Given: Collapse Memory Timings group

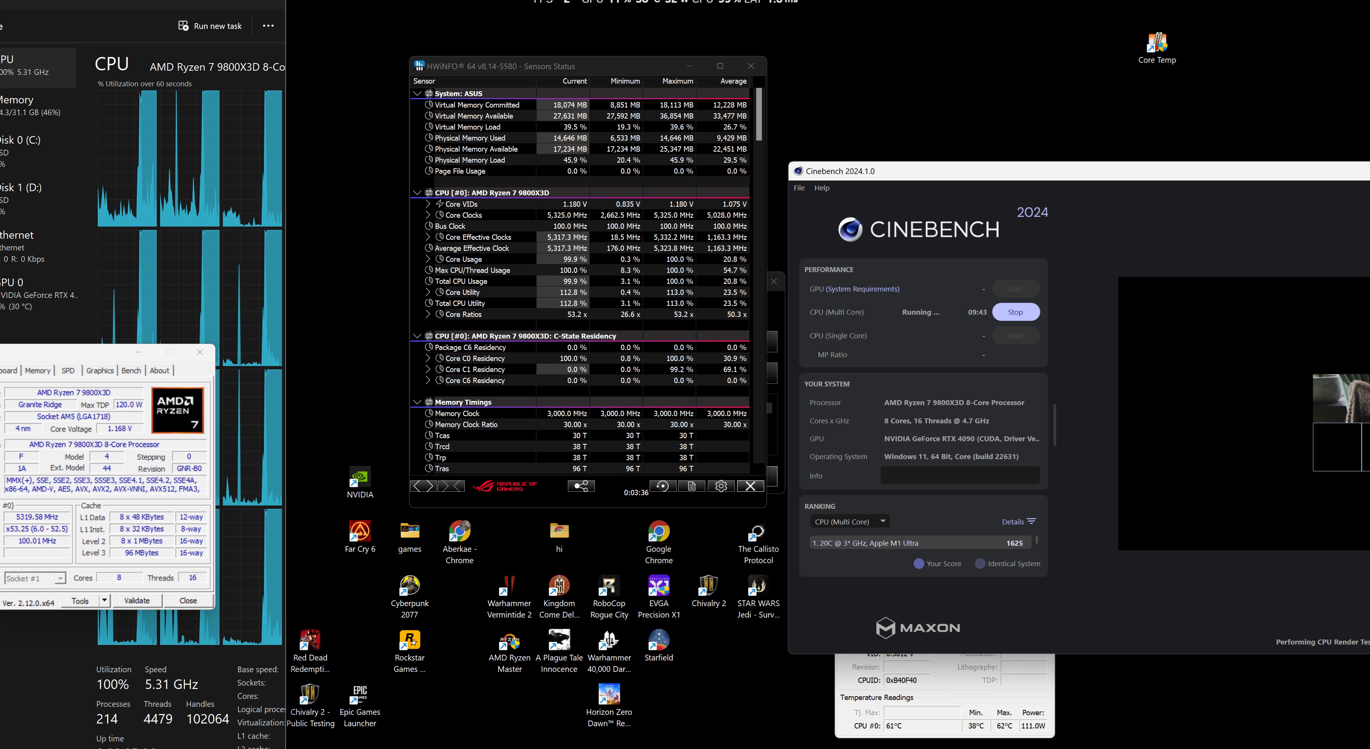Looking at the screenshot, I should pos(418,402).
